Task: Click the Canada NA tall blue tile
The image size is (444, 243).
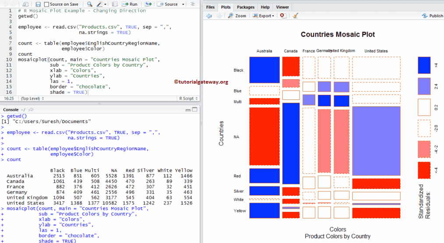Action: point(291,144)
